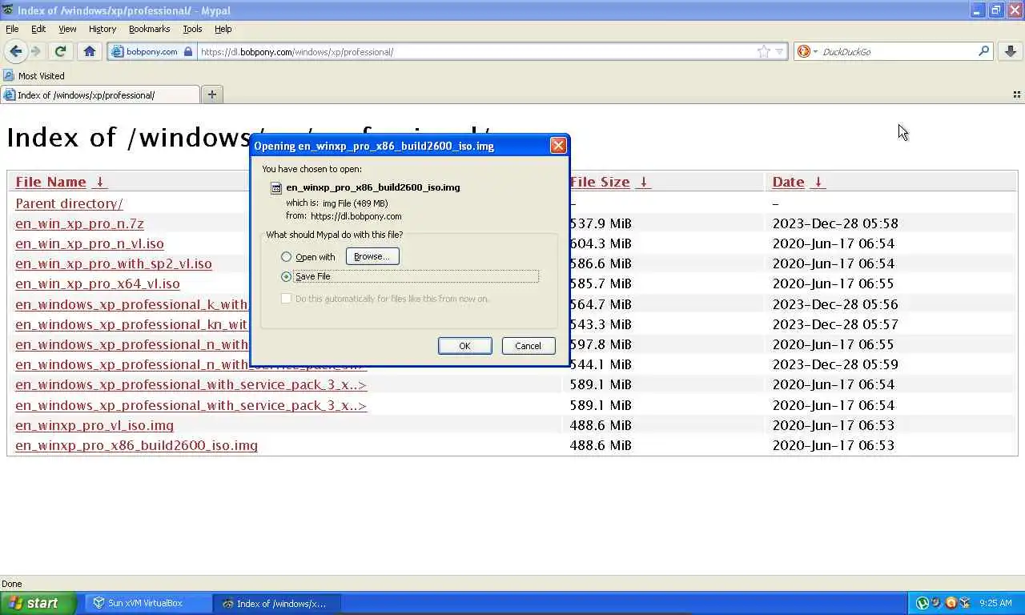
Task: Download en_winxp_pro_vl_iso.img
Action: (x=94, y=425)
